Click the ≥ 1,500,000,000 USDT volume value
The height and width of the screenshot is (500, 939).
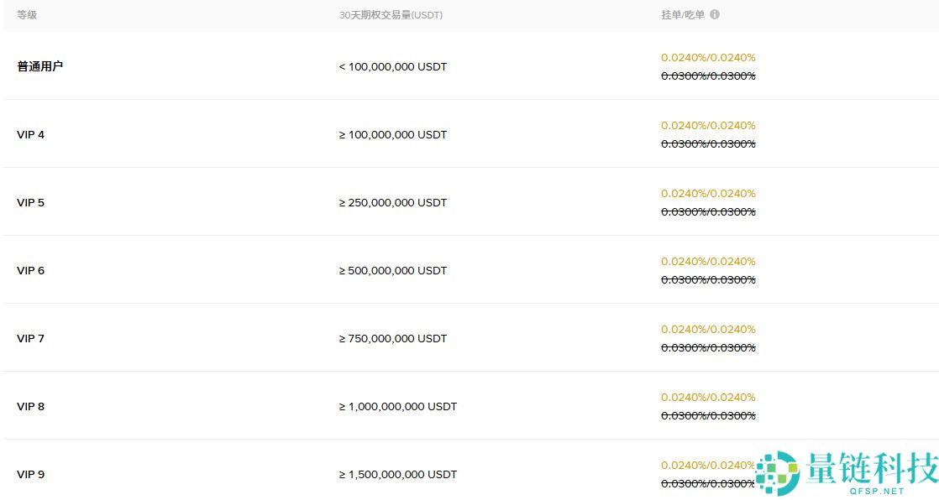point(397,474)
